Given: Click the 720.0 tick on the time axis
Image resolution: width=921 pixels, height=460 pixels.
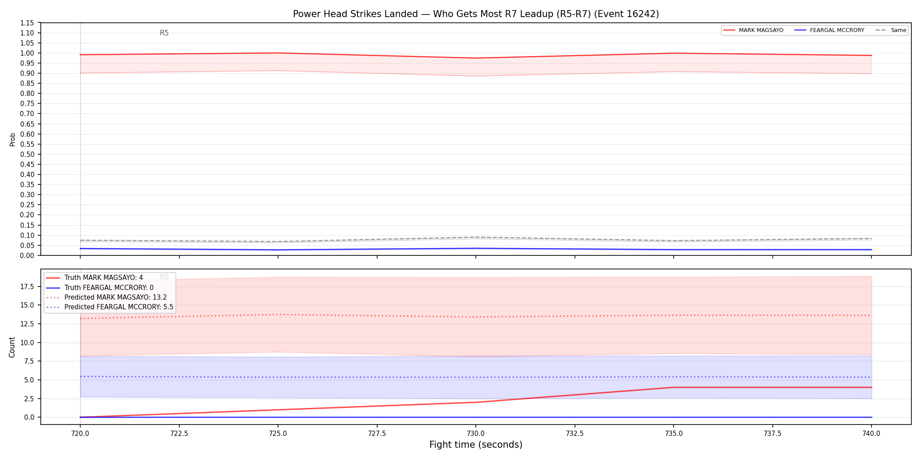Looking at the screenshot, I should pyautogui.click(x=80, y=434).
